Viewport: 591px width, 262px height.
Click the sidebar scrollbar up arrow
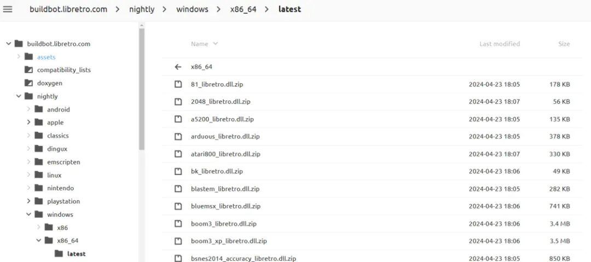click(x=142, y=26)
